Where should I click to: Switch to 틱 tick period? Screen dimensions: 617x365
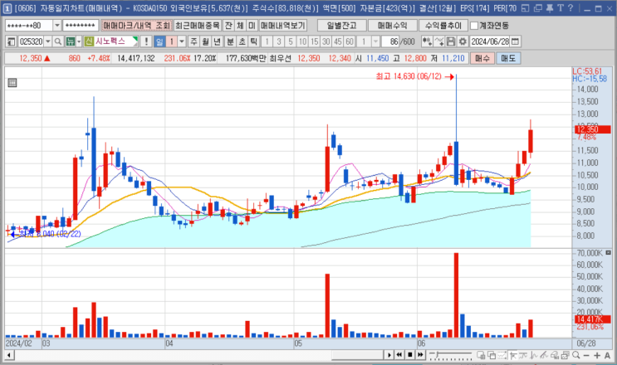pos(254,41)
